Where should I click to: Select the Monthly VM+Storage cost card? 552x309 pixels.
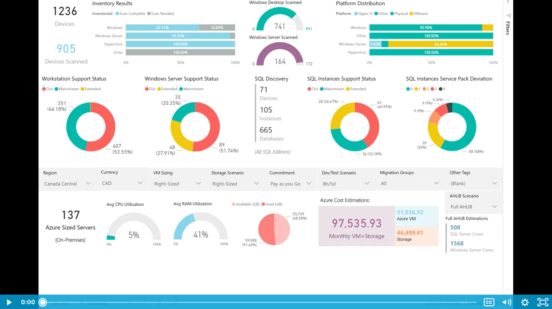[356, 226]
